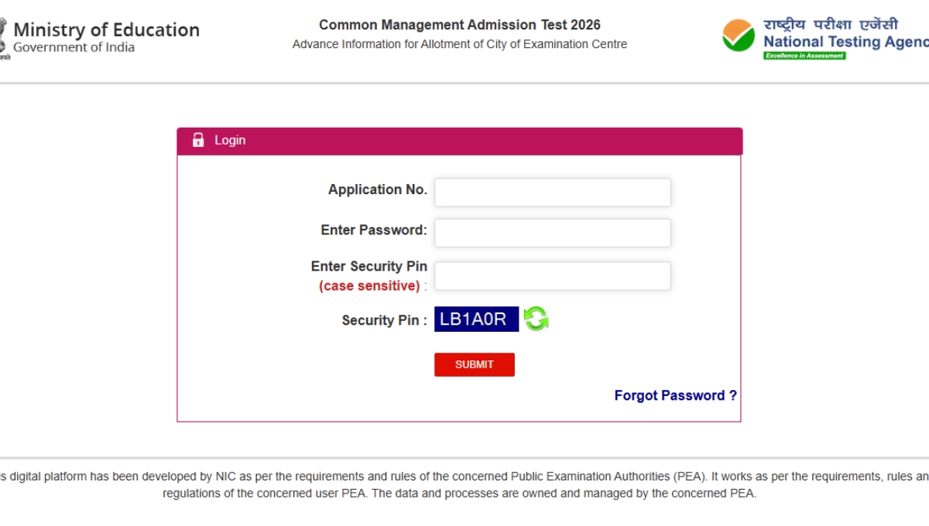929x526 pixels.
Task: Click the padlock icon in the Login header
Action: (199, 140)
